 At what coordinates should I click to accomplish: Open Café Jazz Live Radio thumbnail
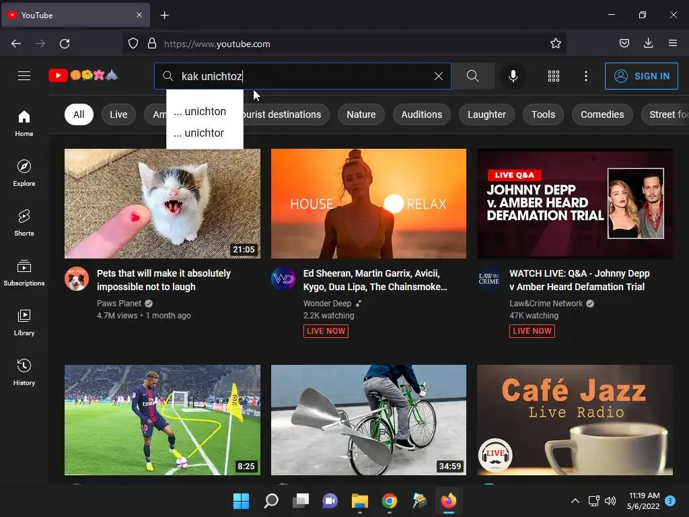575,420
